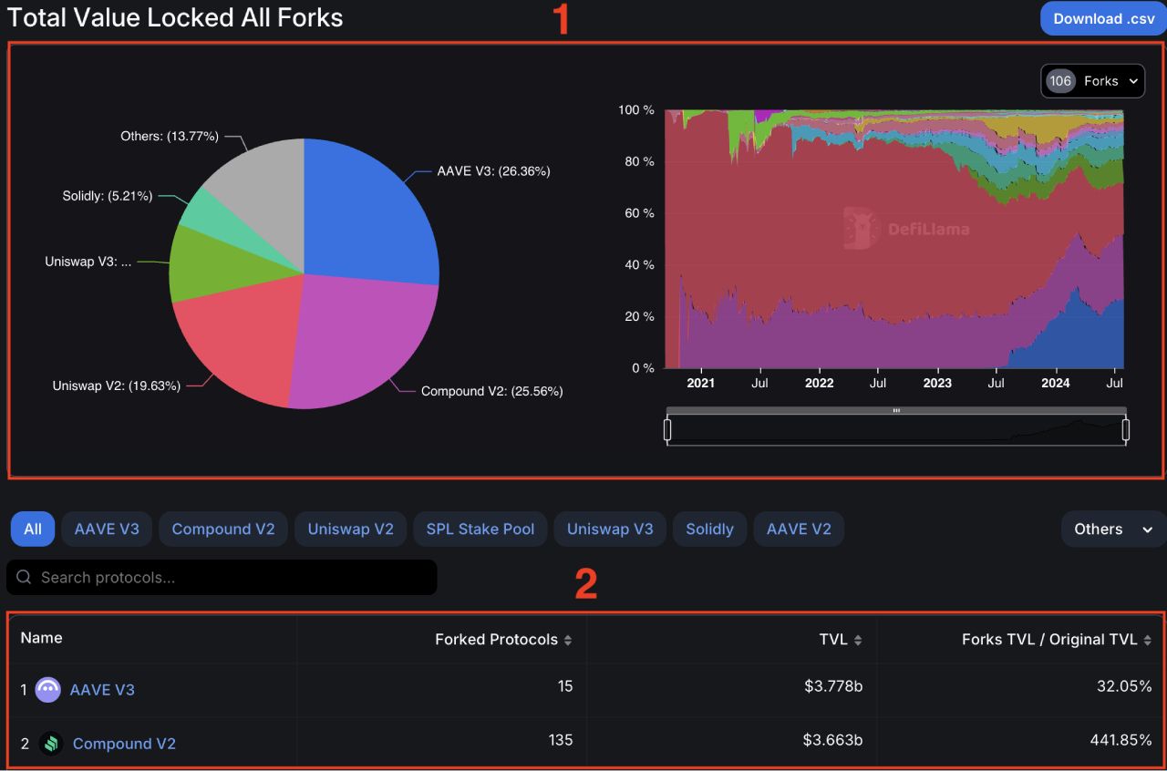
Task: Click the '100 %' y-axis label on chart
Action: 636,109
